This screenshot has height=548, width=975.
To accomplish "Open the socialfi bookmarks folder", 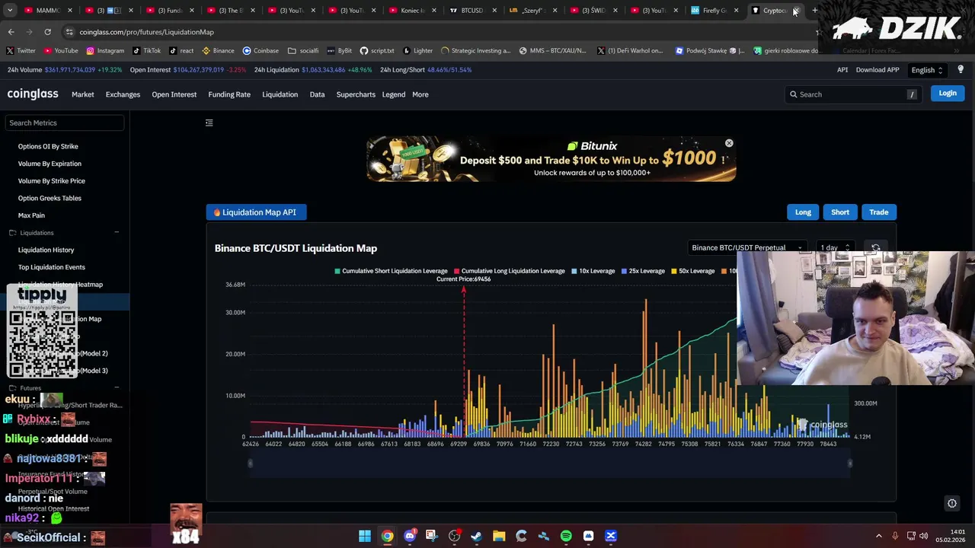I will coord(303,50).
